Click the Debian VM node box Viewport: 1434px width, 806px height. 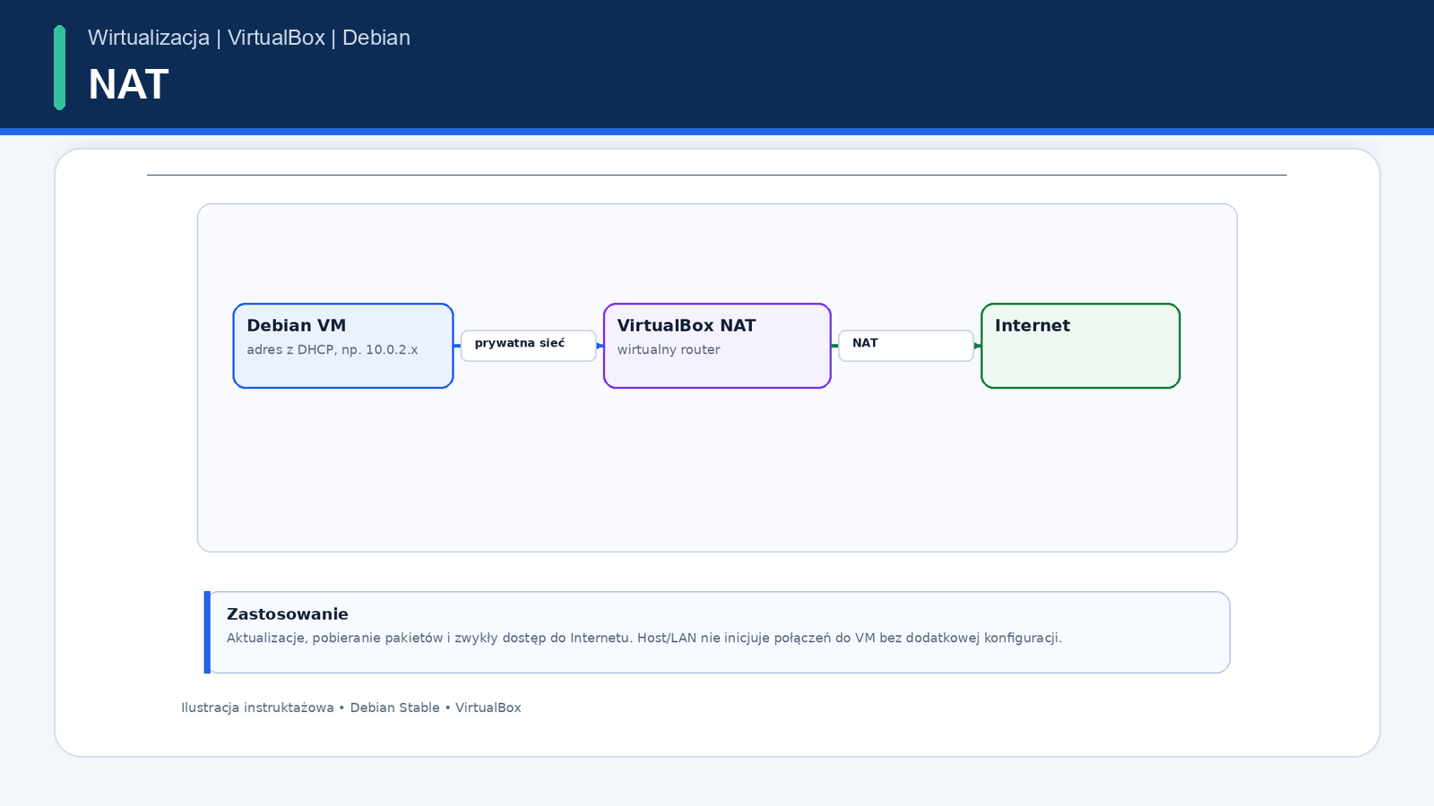click(x=343, y=346)
